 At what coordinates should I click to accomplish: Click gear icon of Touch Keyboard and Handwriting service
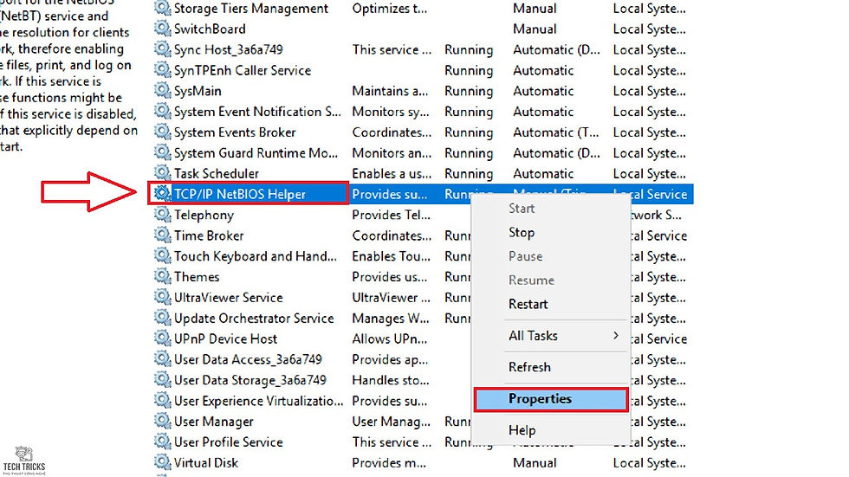[162, 255]
